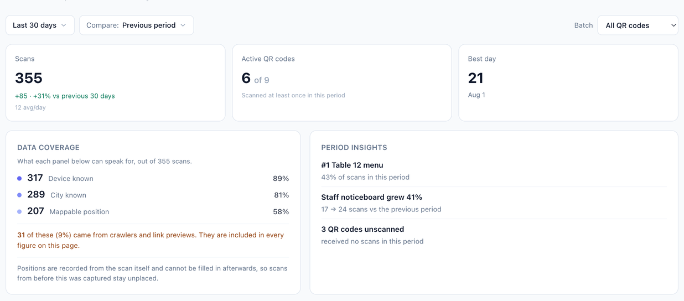Expand the Compare: Previous period dropdown
Viewport: 684px width, 301px height.
(x=136, y=25)
